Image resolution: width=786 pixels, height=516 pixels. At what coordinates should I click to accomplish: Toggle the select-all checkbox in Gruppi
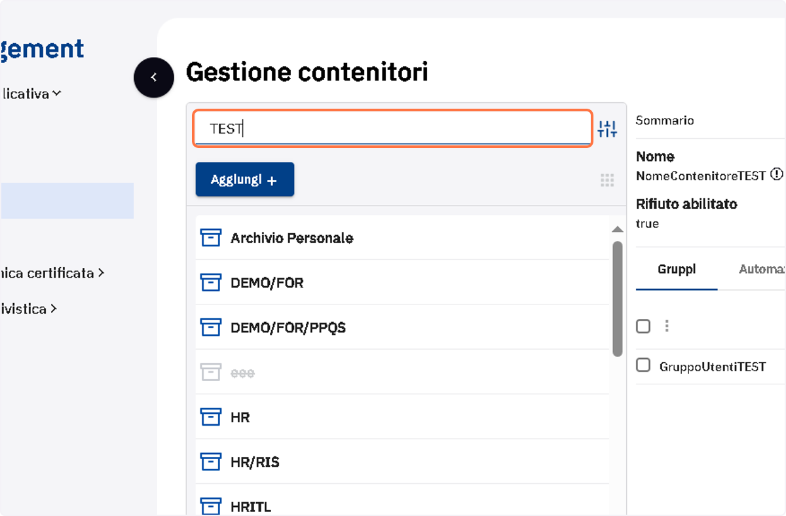click(643, 325)
